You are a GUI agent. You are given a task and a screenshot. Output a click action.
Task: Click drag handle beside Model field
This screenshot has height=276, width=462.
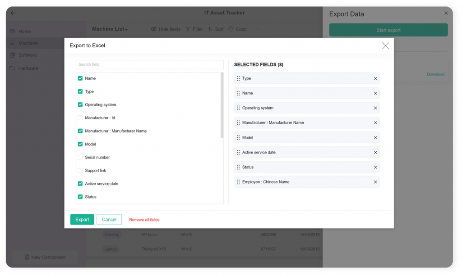pos(238,138)
